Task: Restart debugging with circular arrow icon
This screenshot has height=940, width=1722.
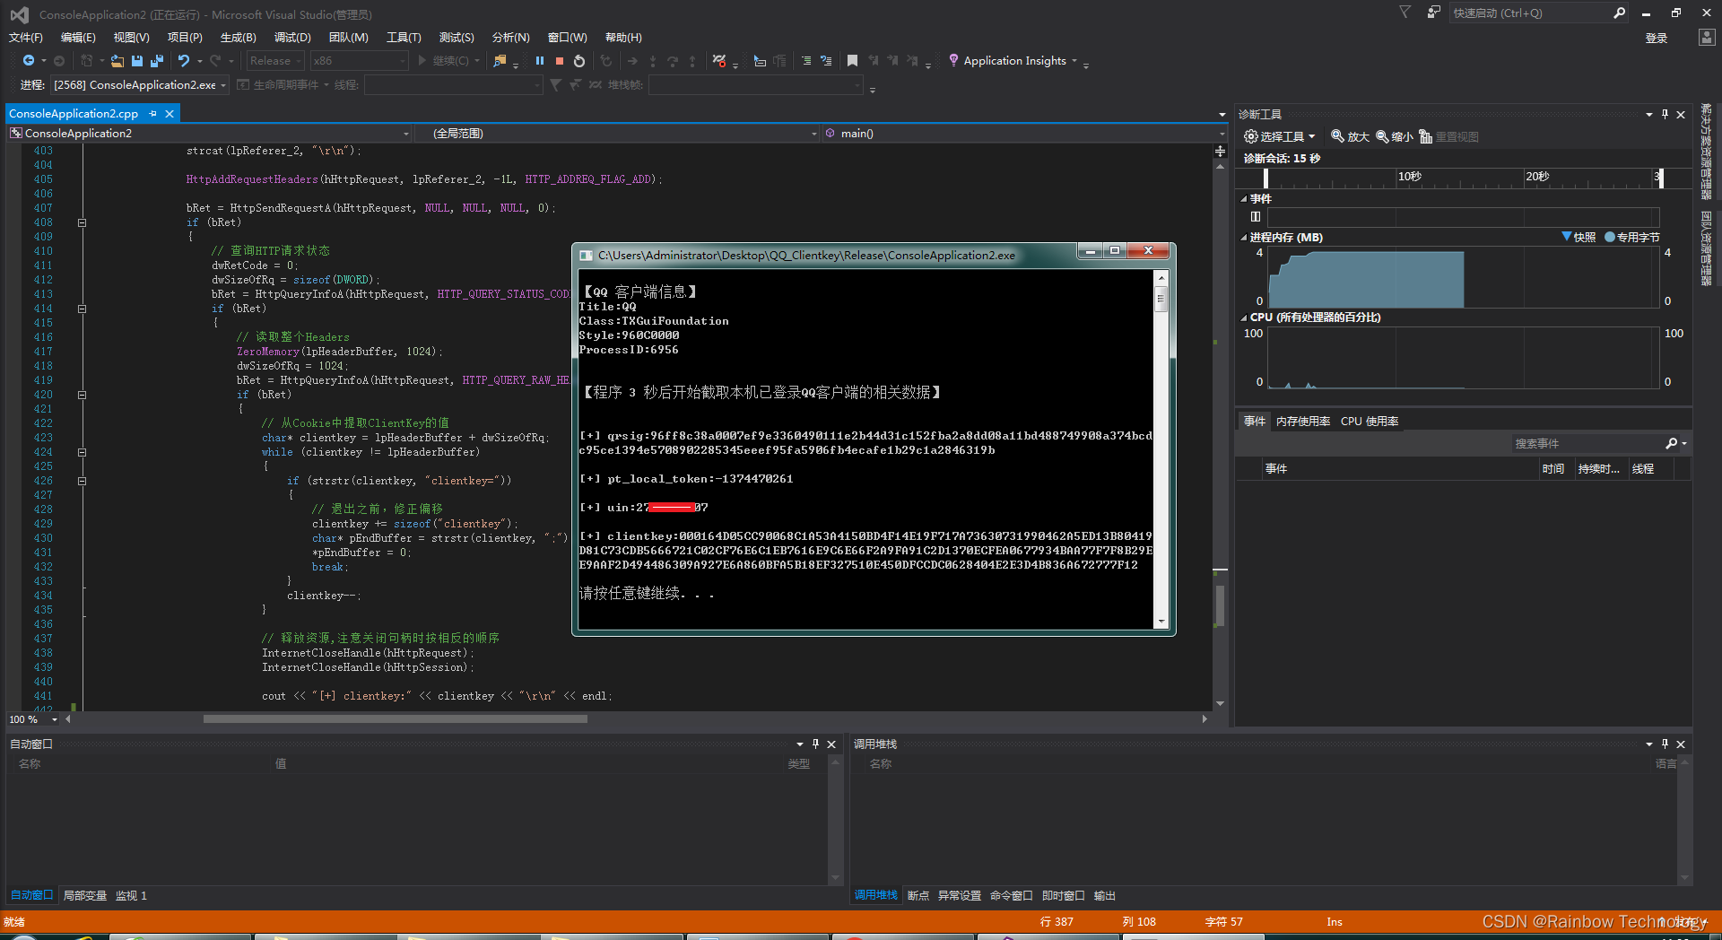Action: point(579,61)
